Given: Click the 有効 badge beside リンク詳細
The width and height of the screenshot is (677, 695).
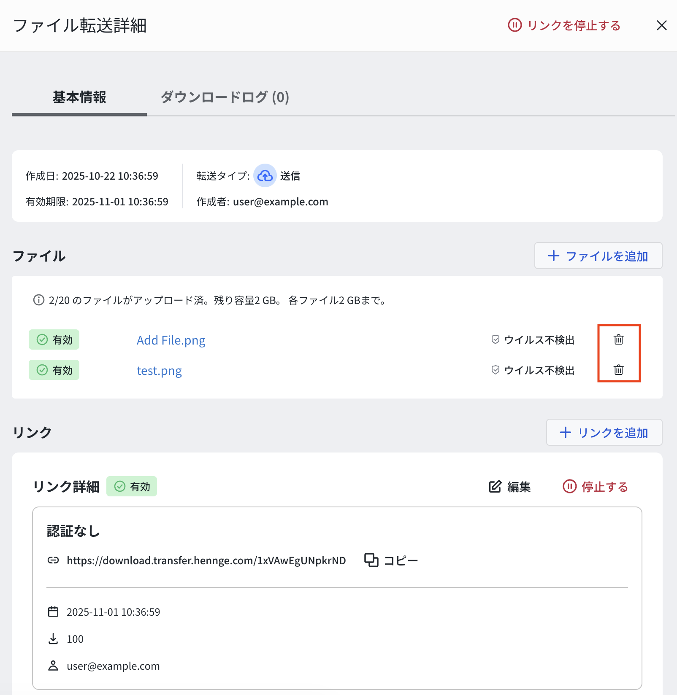Looking at the screenshot, I should [x=132, y=486].
